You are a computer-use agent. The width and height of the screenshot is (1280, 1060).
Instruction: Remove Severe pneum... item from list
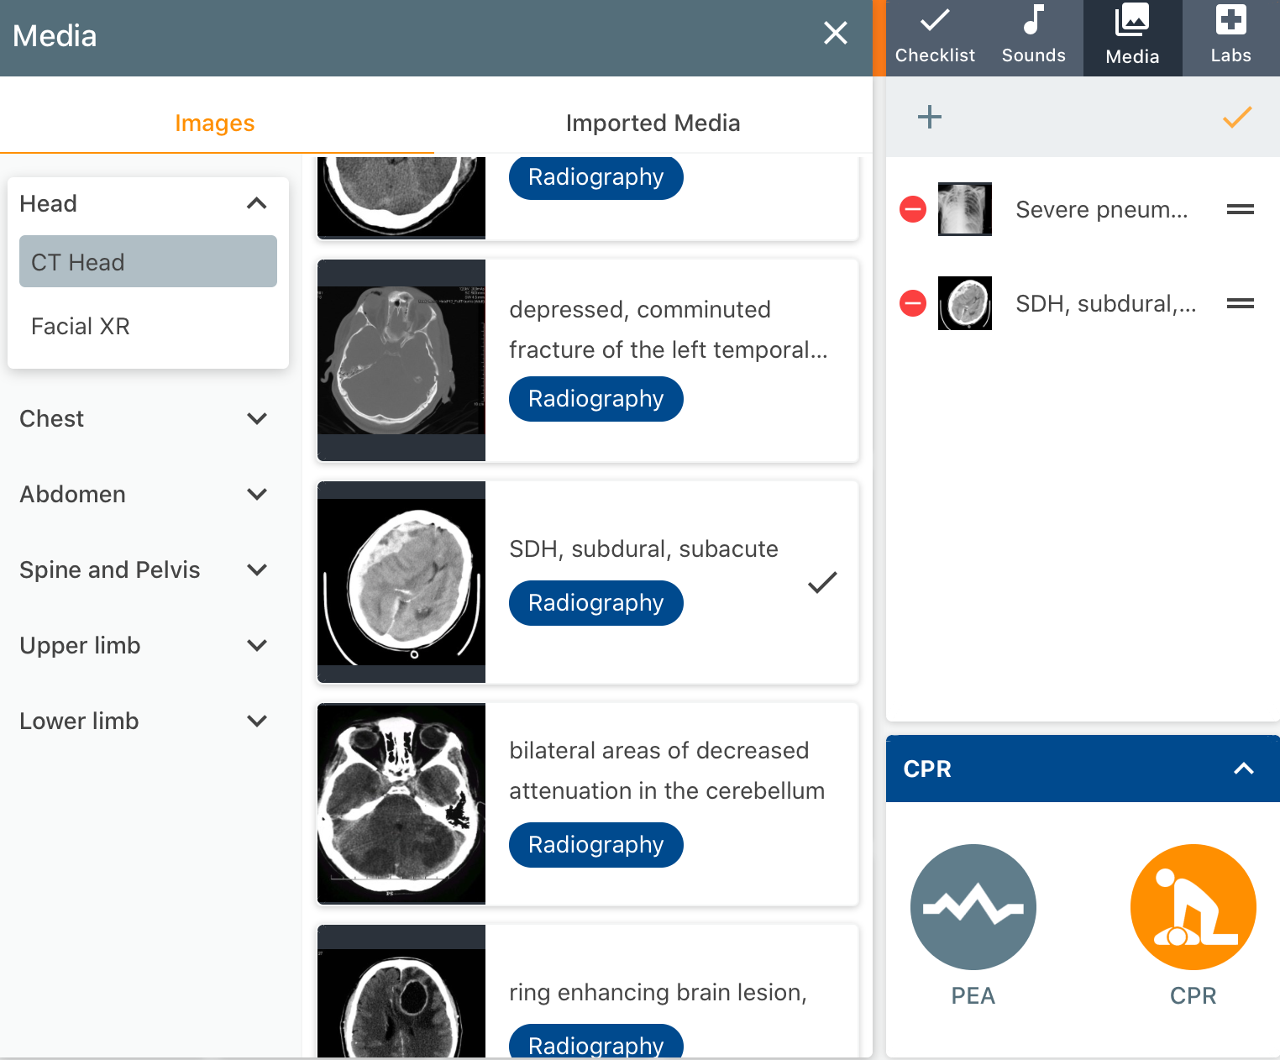pyautogui.click(x=912, y=209)
